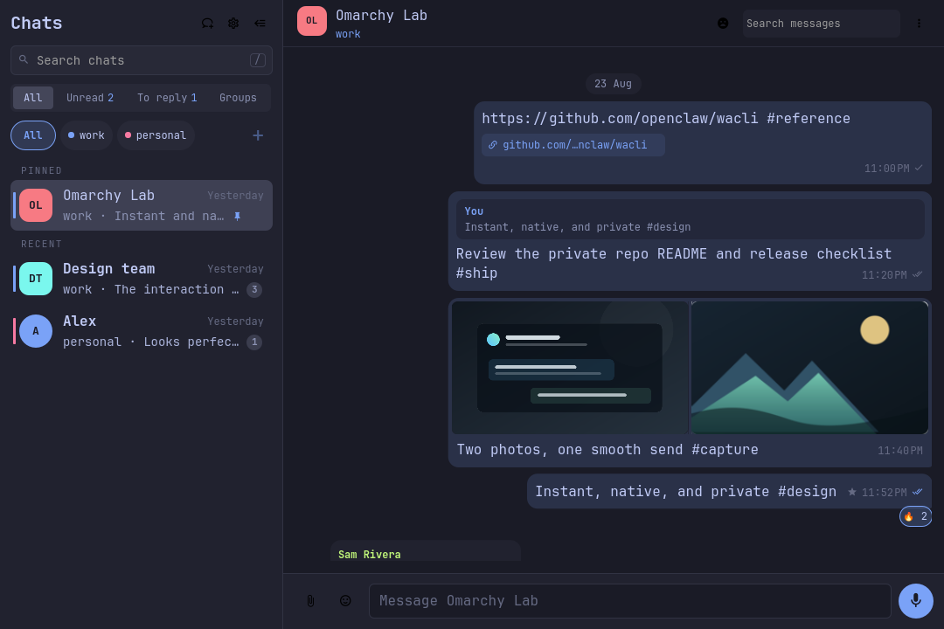Click Sam Rivera sender name
The height and width of the screenshot is (629, 944).
tap(369, 555)
